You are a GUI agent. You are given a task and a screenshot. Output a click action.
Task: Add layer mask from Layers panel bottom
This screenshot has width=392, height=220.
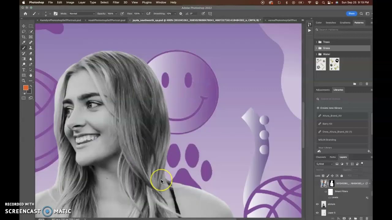coord(344,218)
